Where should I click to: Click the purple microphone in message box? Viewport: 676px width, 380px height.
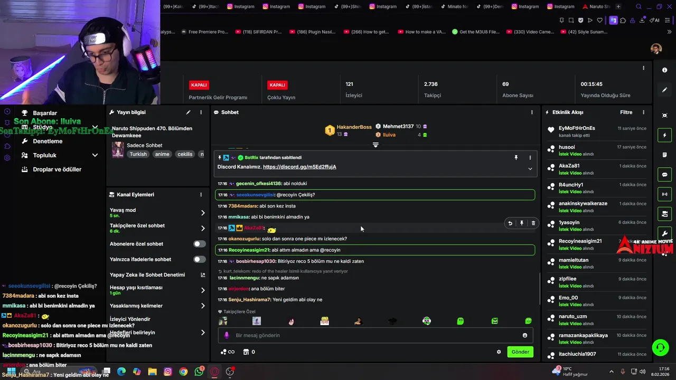point(227,335)
